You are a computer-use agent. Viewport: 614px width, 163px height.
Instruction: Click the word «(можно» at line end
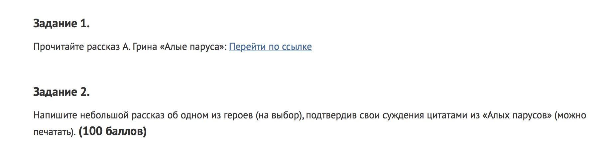click(570, 115)
